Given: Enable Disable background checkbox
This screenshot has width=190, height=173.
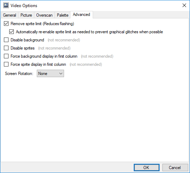Looking at the screenshot, I should click(6, 40).
